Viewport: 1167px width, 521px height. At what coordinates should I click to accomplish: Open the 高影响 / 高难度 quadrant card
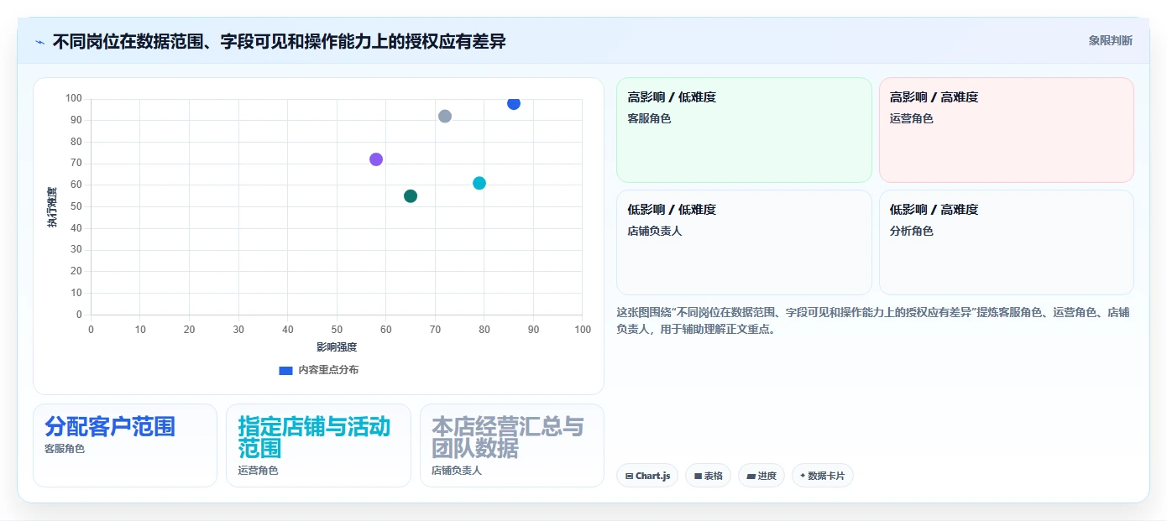tap(1007, 130)
